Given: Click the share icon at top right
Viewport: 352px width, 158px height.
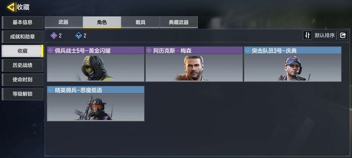Looking at the screenshot, I should coord(343,35).
